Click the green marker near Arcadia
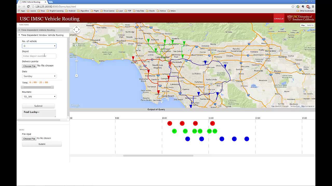This screenshot has height=186, width=332. [x=184, y=43]
